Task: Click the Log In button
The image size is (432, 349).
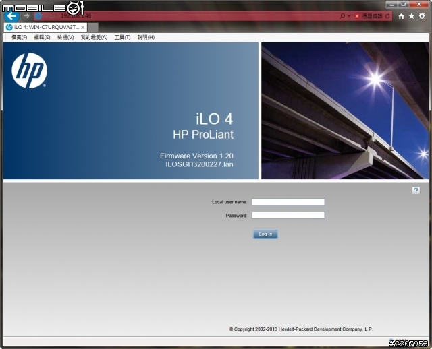Action: [x=265, y=234]
